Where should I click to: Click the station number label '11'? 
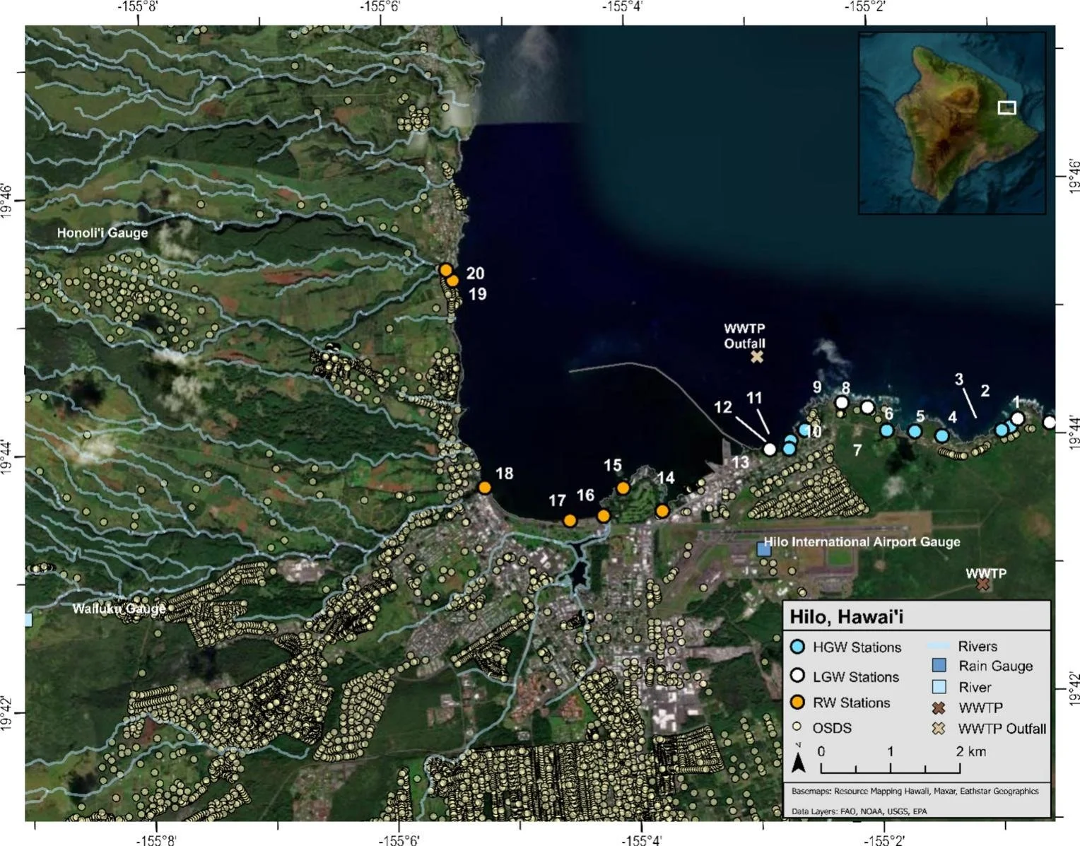(754, 398)
